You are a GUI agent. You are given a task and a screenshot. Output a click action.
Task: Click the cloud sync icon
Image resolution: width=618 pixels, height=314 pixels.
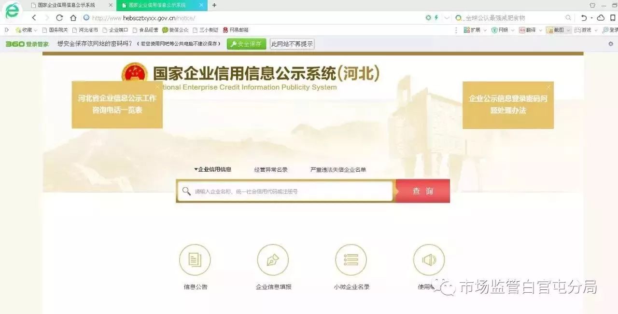click(x=601, y=18)
